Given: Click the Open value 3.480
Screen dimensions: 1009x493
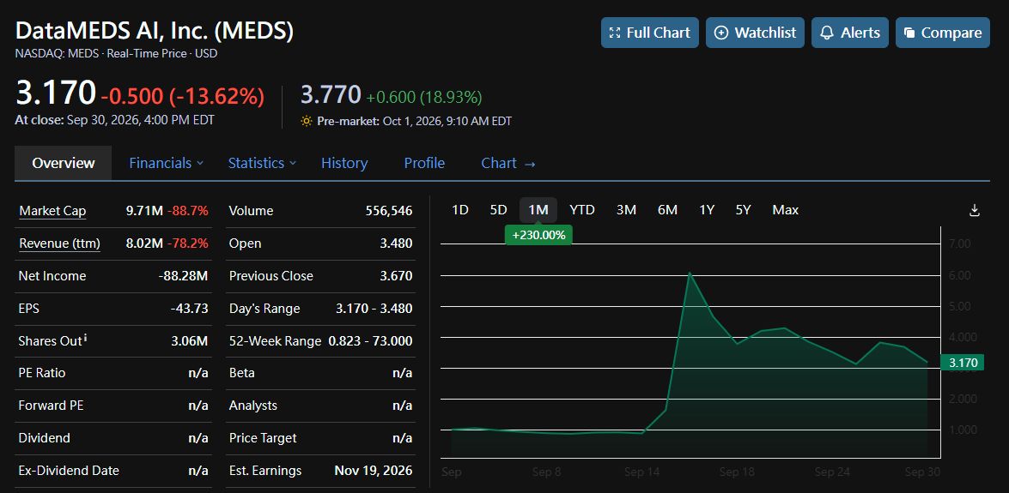Looking at the screenshot, I should click(x=396, y=243).
